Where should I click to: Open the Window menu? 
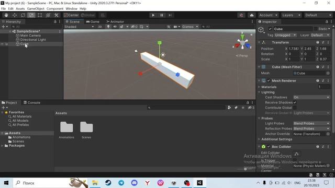pos(71,9)
